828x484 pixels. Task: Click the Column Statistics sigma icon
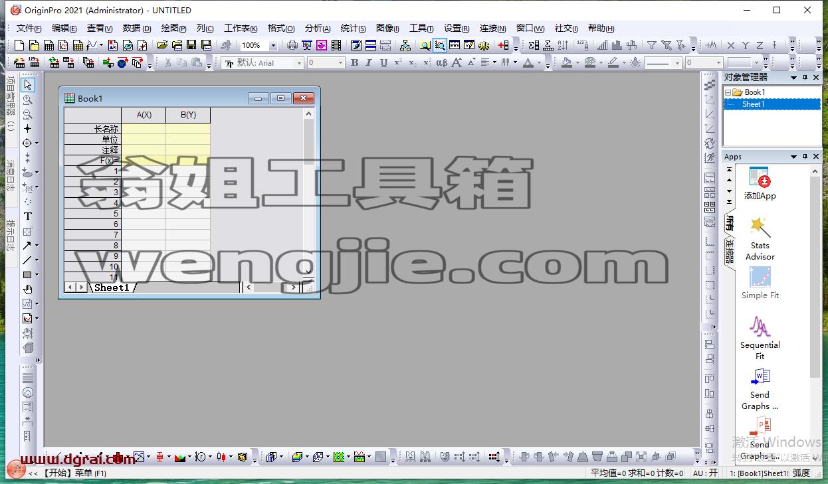pyautogui.click(x=534, y=45)
